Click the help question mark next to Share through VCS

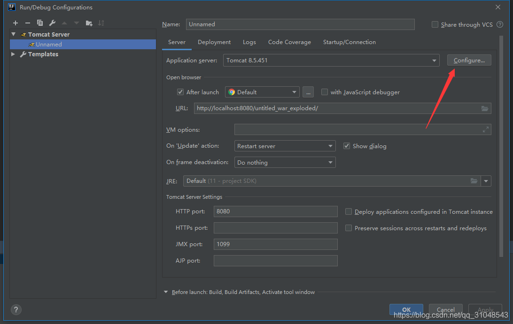[x=499, y=24]
